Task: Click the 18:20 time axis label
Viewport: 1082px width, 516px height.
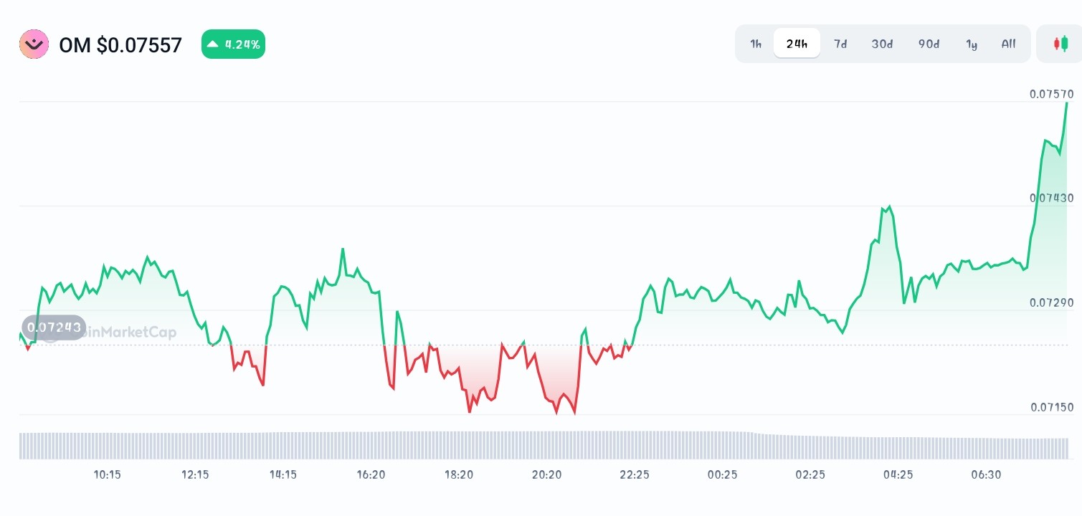Action: click(459, 474)
